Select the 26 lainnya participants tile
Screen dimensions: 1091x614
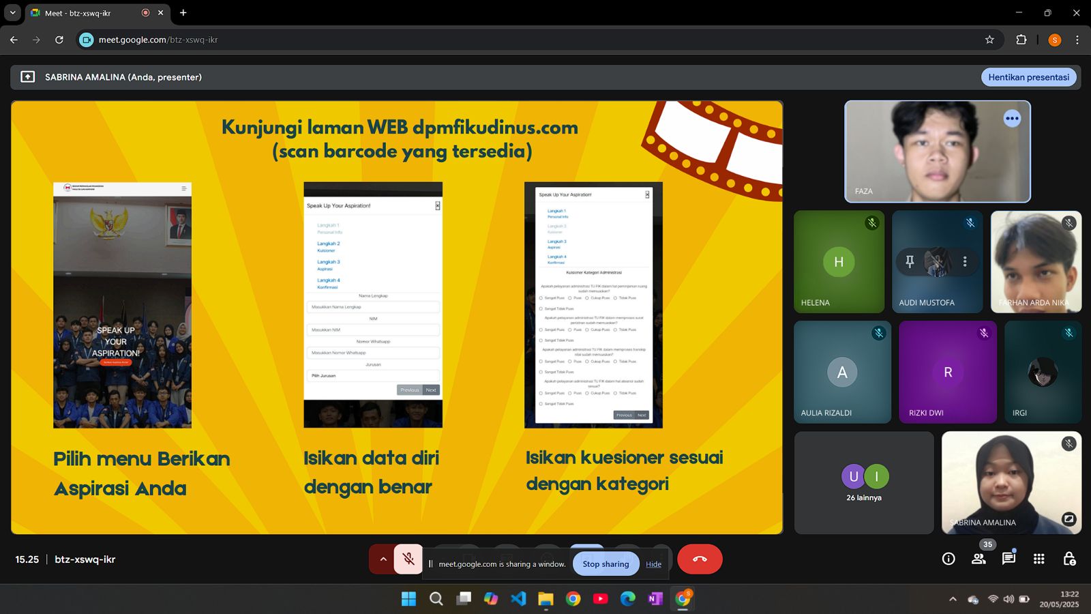pos(864,482)
